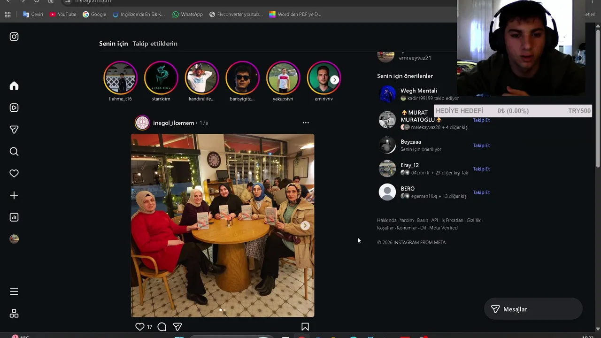Open yakupsivri story
This screenshot has width=601, height=338.
tap(283, 78)
